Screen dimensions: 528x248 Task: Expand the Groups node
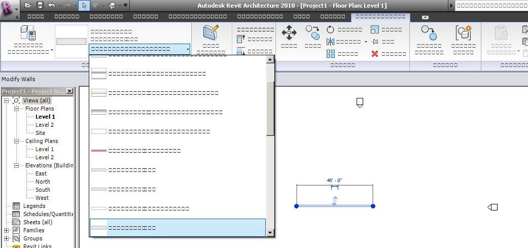[x=7, y=238]
